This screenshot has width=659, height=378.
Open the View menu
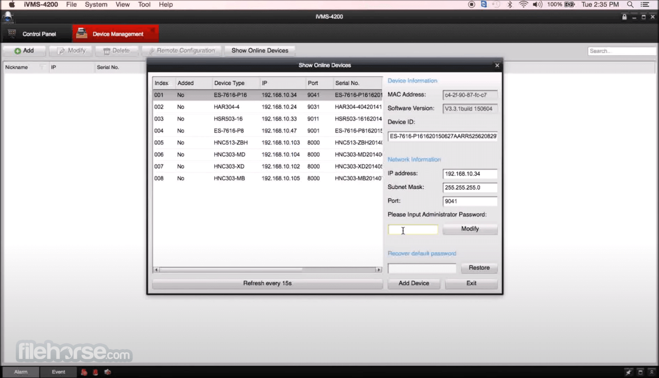click(x=122, y=4)
